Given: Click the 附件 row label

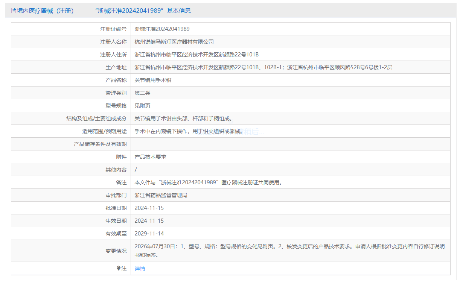Looking at the screenshot, I should [x=121, y=157].
